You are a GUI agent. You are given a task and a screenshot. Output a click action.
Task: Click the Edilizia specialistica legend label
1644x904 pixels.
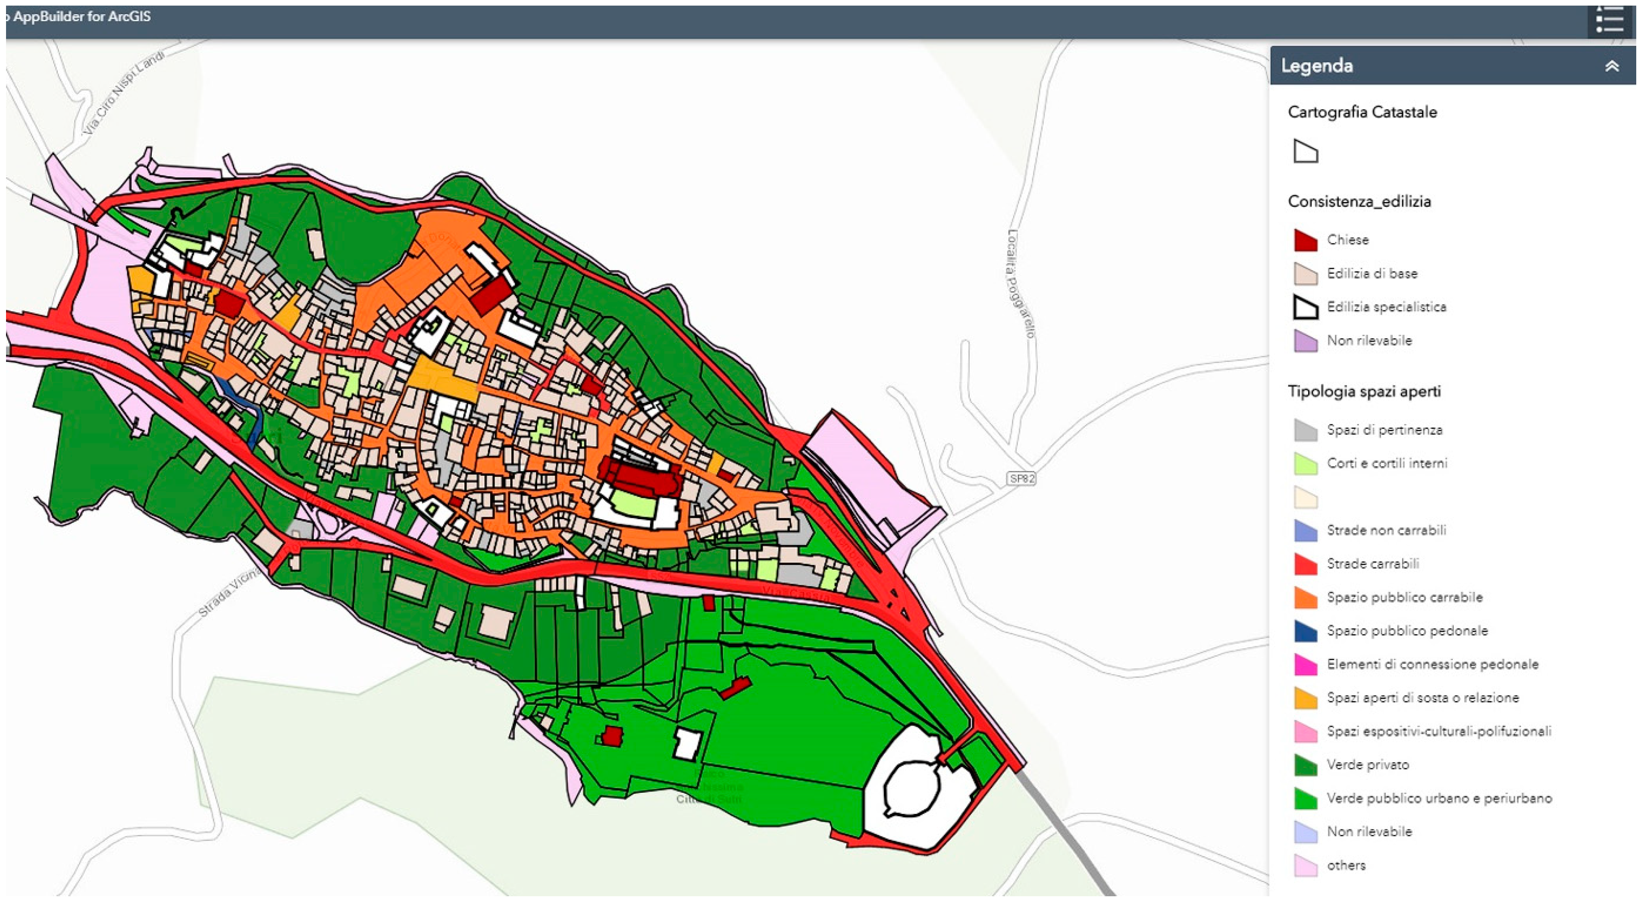pos(1387,307)
